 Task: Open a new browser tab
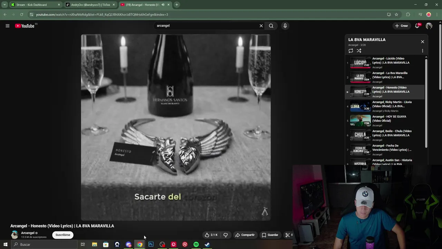[176, 5]
